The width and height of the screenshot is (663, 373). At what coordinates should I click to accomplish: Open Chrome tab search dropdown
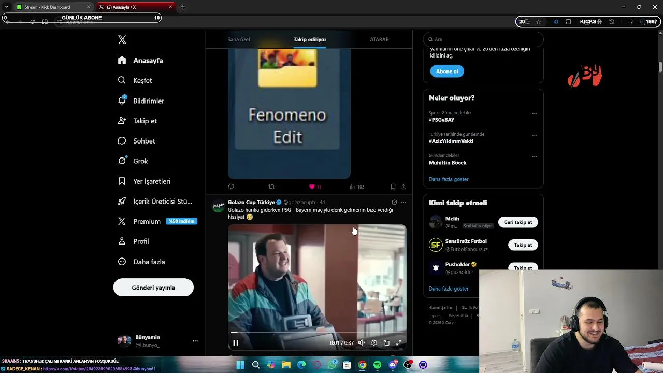[6, 7]
